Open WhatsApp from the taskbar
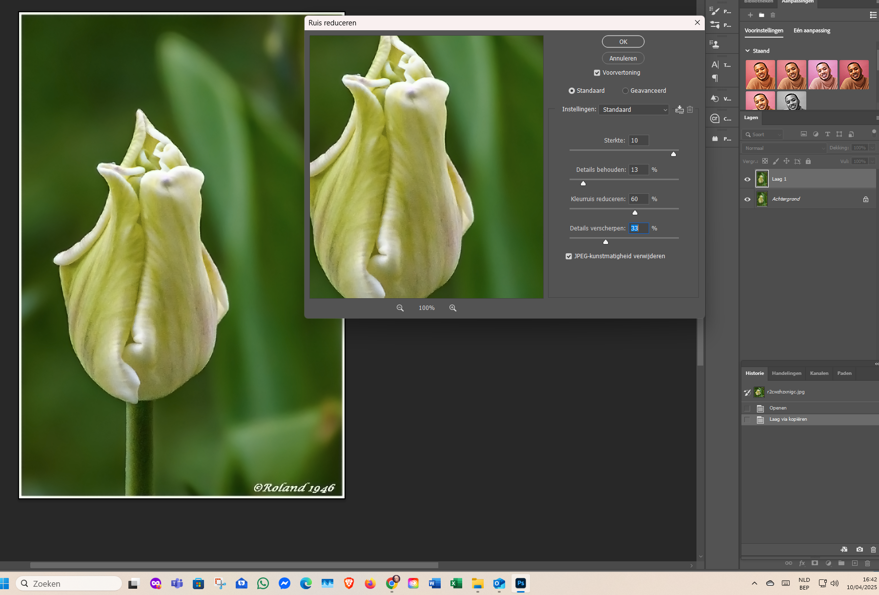The width and height of the screenshot is (879, 595). pyautogui.click(x=263, y=583)
